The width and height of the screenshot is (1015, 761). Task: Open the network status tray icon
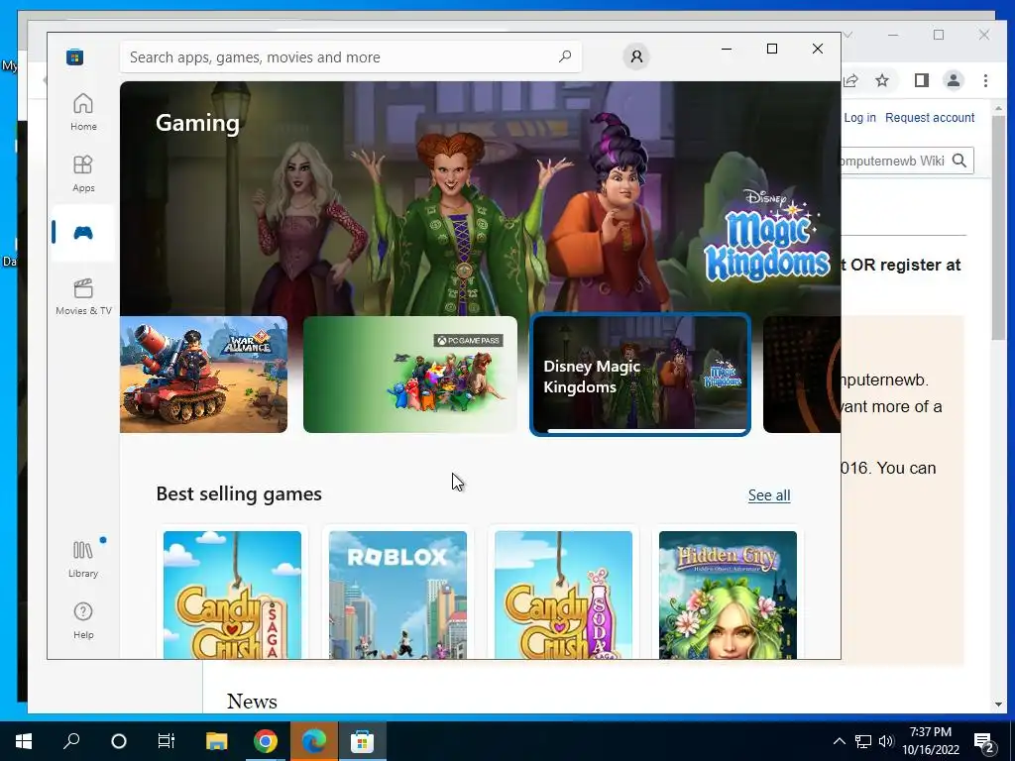click(863, 741)
